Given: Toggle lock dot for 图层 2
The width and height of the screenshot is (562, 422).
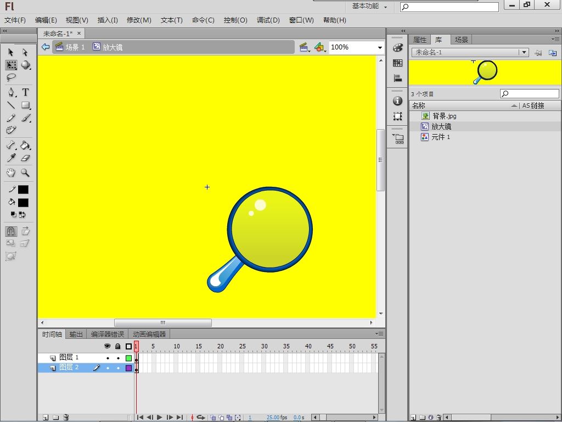Looking at the screenshot, I should [x=118, y=368].
